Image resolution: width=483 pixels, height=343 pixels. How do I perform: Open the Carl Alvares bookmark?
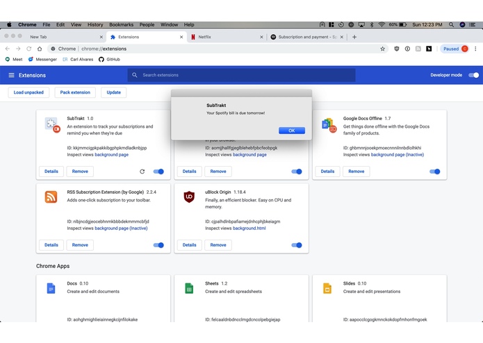coord(78,60)
